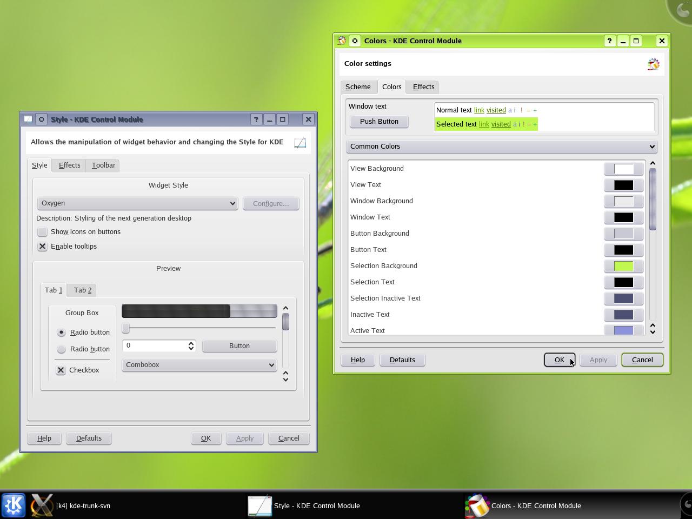
Task: Minimize the Colors window
Action: click(x=623, y=41)
